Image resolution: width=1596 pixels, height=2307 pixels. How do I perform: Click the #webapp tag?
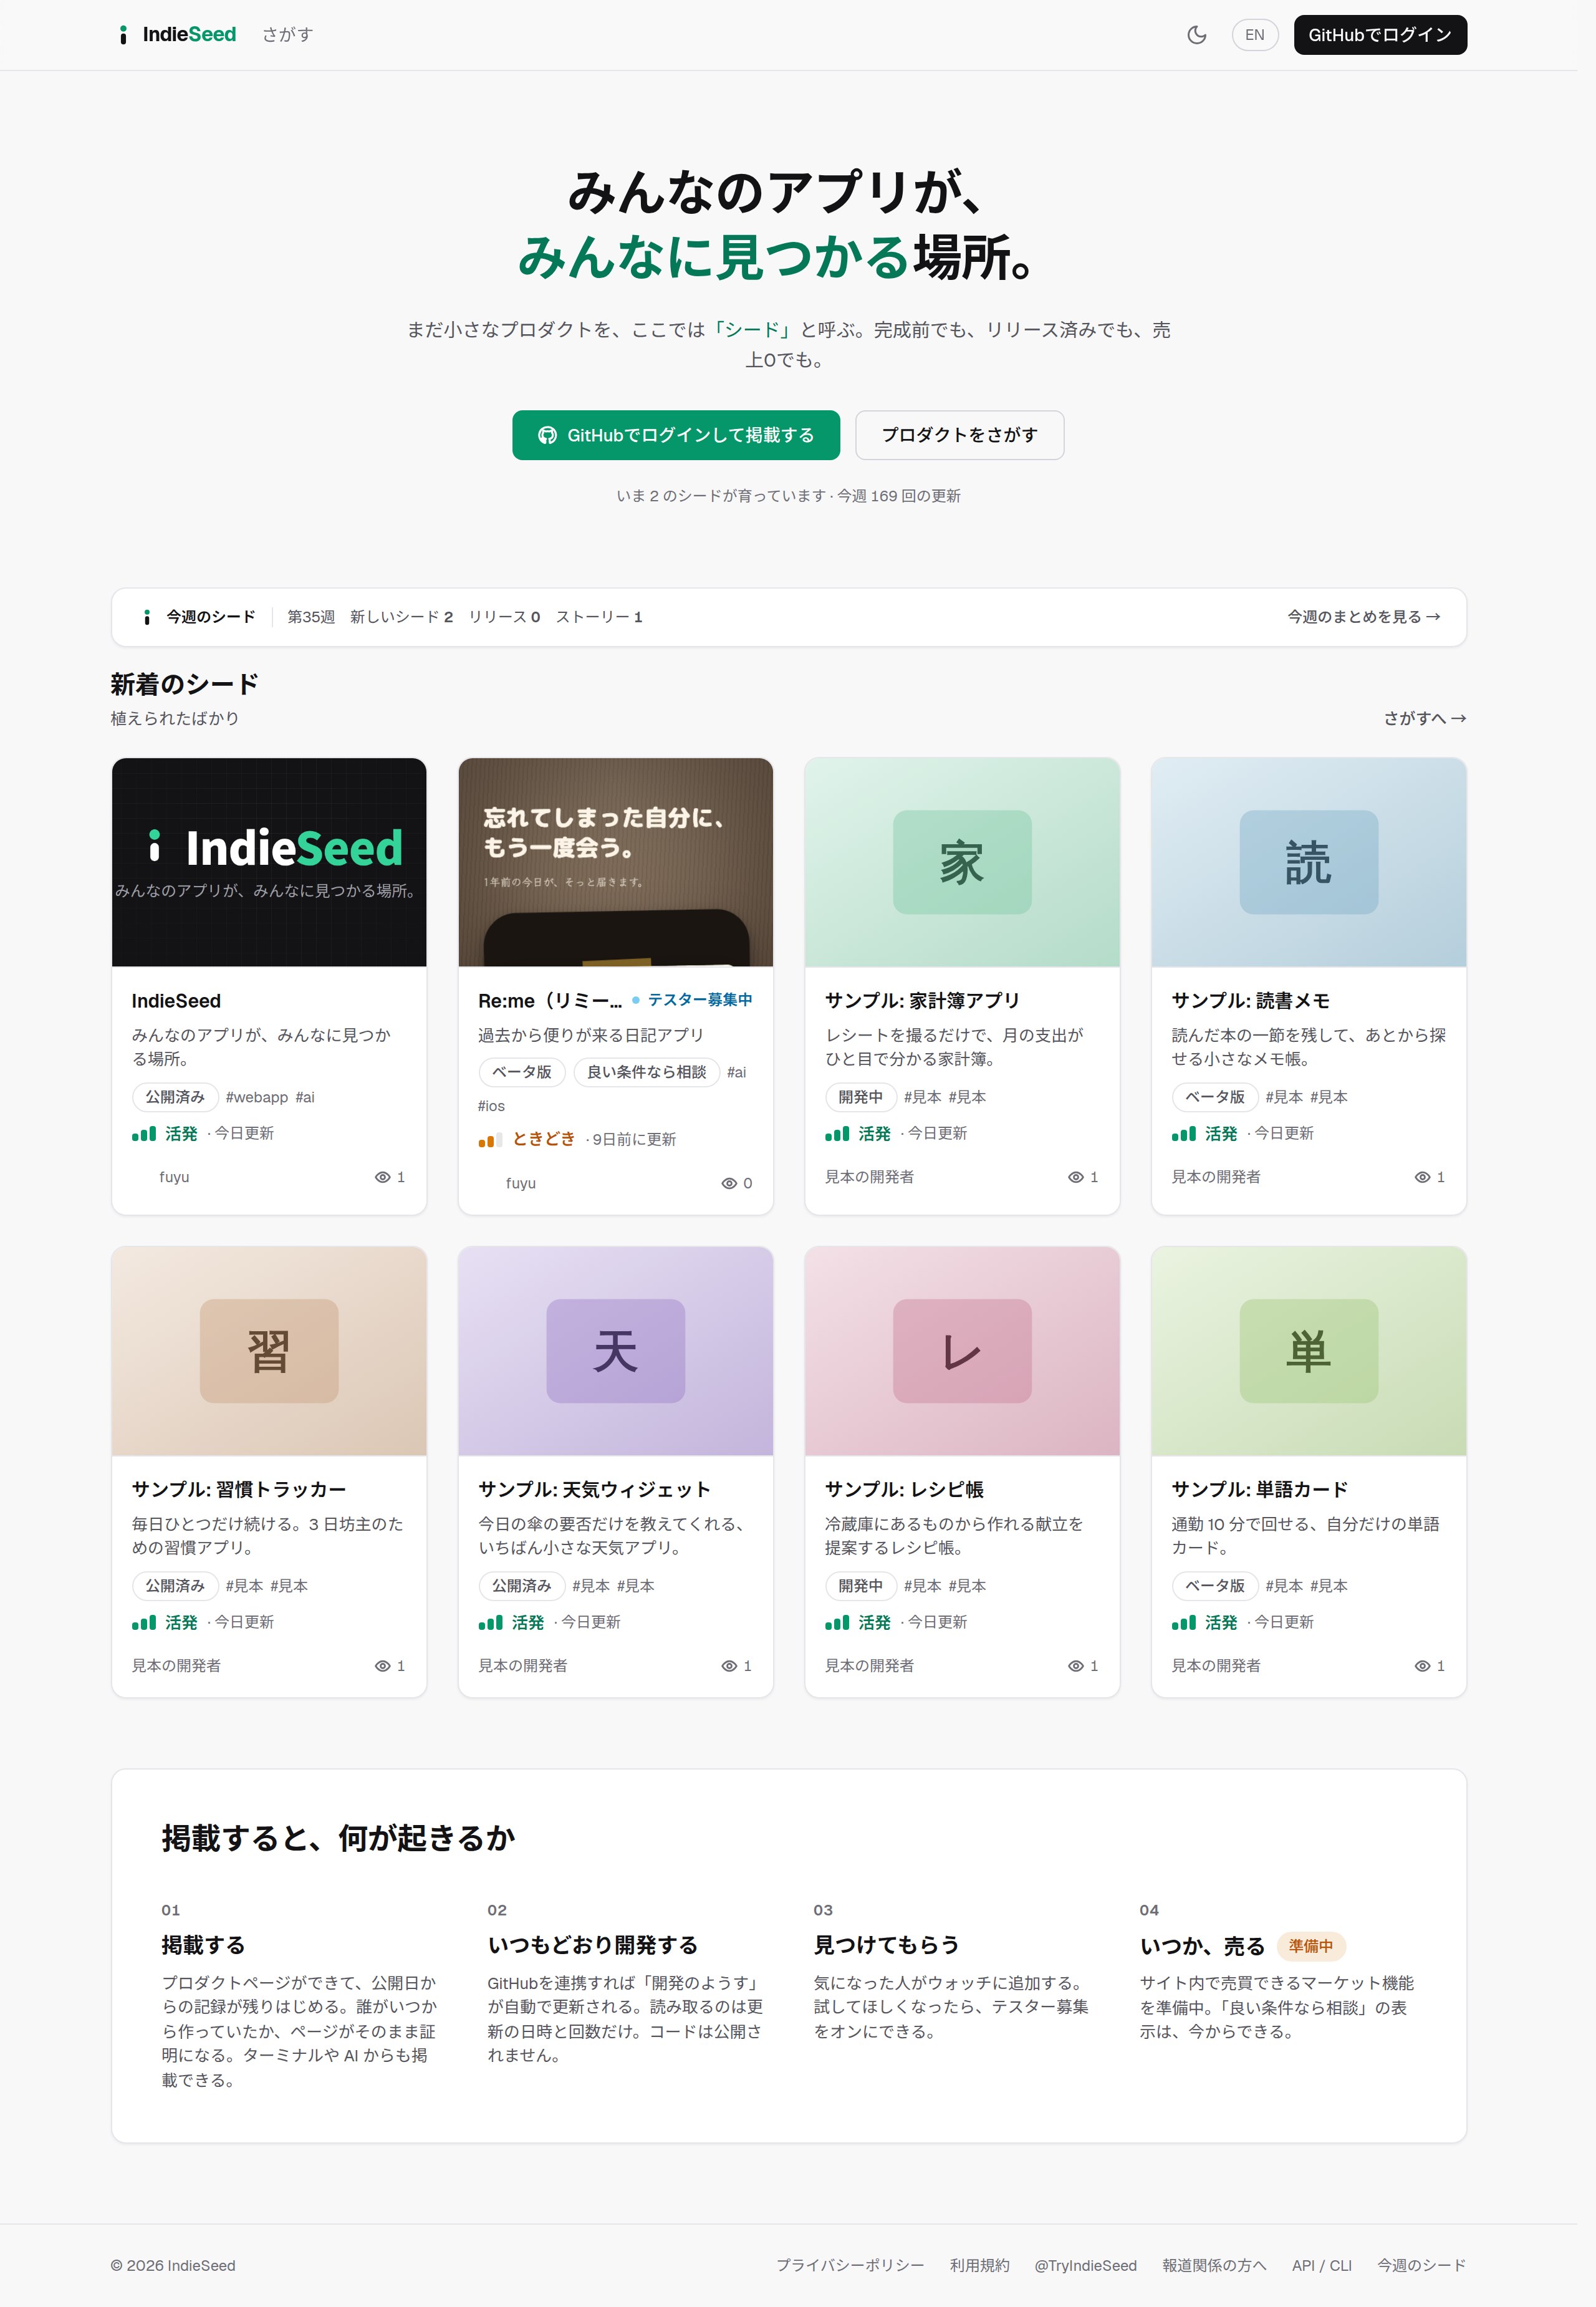(x=257, y=1097)
